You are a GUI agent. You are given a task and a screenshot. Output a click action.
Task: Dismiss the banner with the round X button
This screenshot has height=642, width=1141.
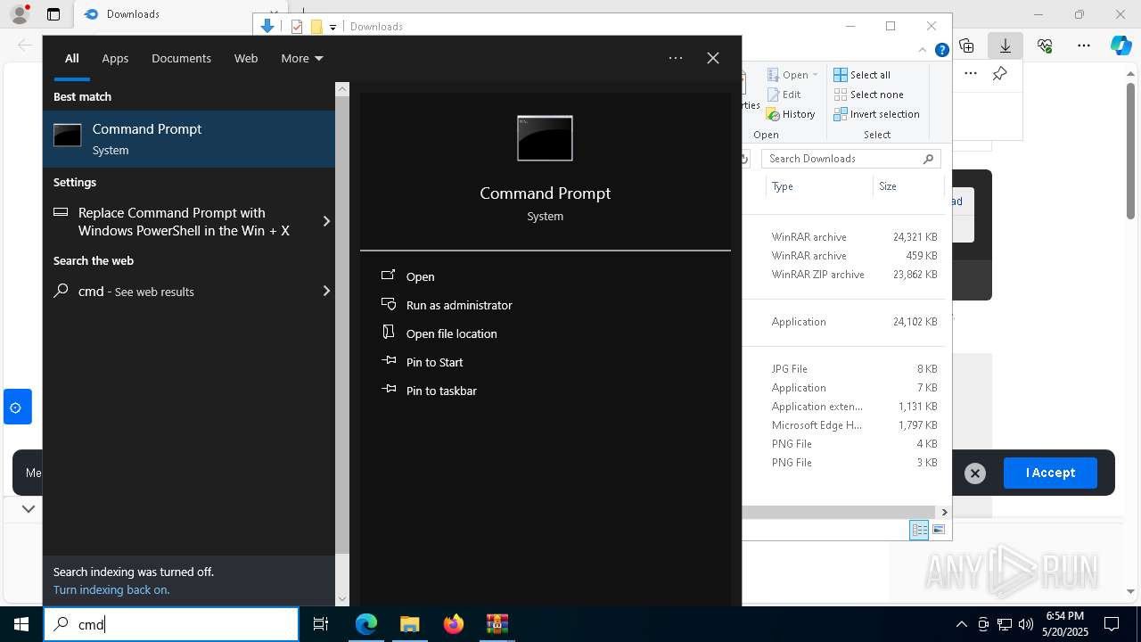coord(975,473)
